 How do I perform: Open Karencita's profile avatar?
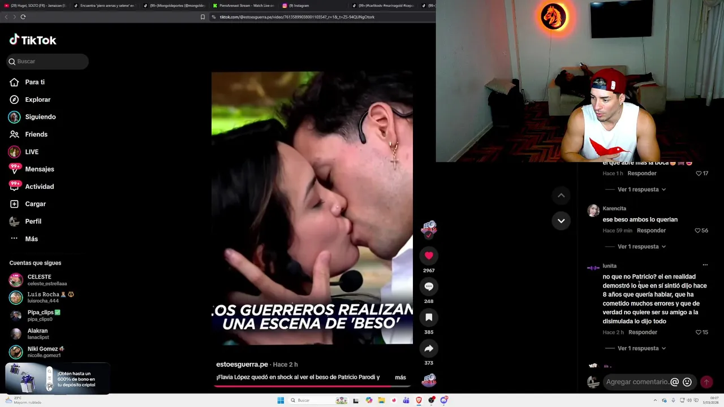(593, 211)
